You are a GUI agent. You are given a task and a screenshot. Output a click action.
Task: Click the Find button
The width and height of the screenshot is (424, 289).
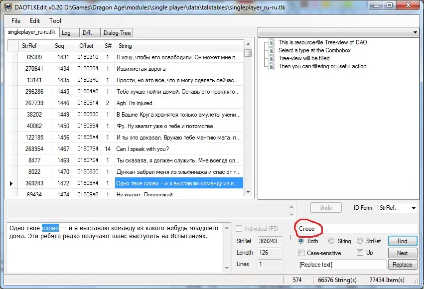click(x=402, y=241)
